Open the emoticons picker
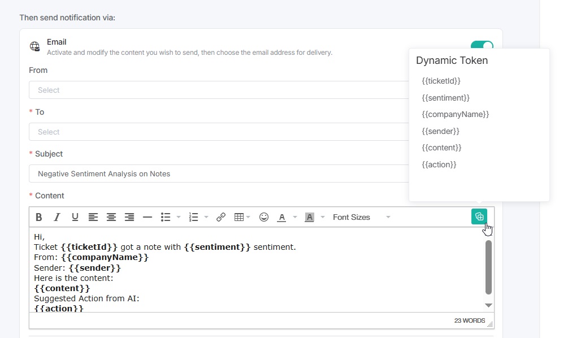Screen dimensions: 572x338 click(x=264, y=217)
